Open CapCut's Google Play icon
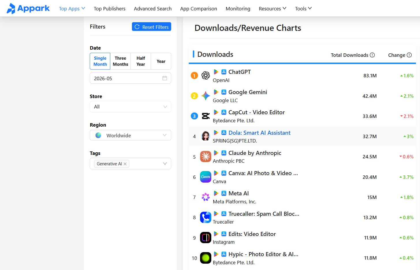Image resolution: width=420 pixels, height=270 pixels. [x=216, y=112]
